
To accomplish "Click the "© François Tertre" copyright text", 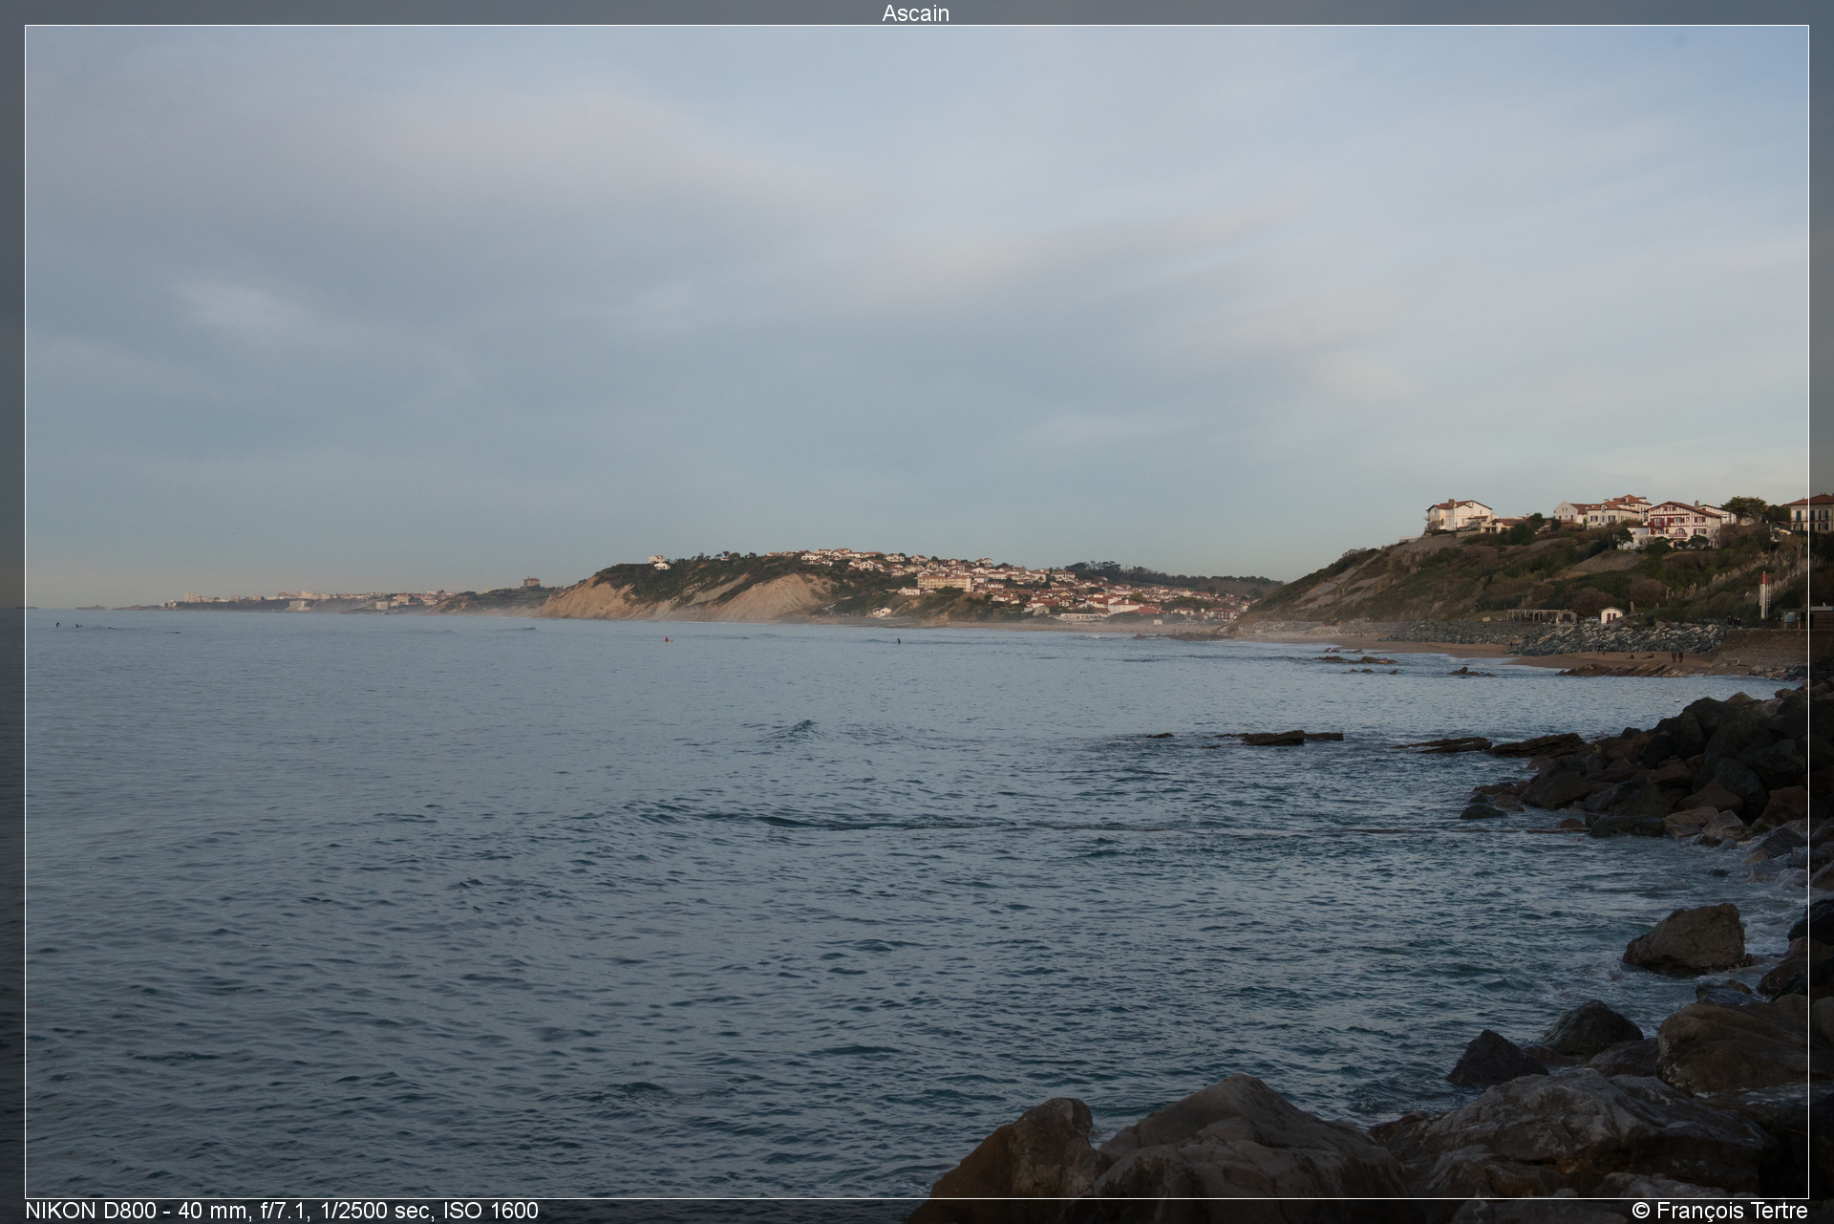I will coord(1719,1211).
